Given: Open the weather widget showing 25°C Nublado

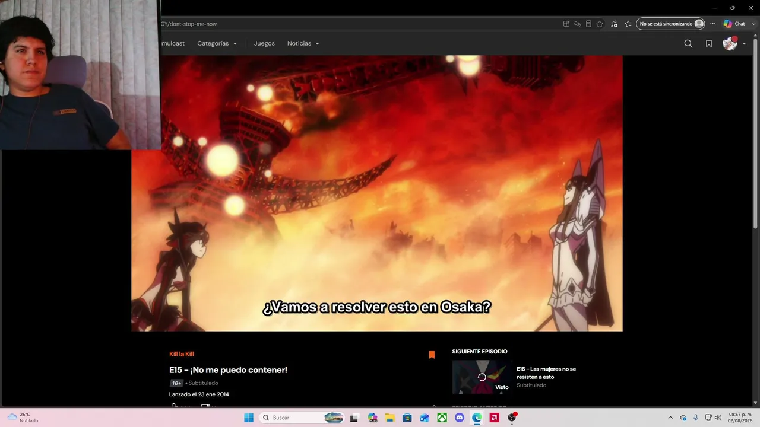Looking at the screenshot, I should 23,418.
